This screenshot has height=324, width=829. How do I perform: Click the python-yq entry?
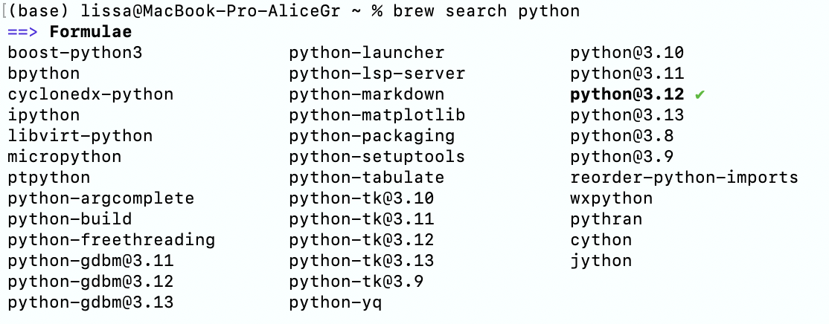point(336,302)
